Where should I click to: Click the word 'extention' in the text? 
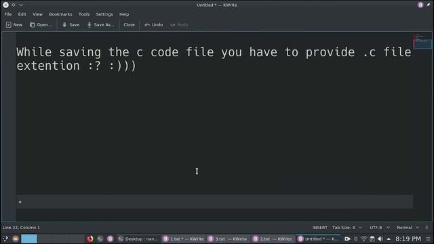click(x=48, y=66)
